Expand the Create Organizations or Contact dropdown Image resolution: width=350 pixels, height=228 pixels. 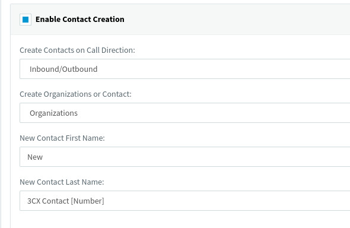pyautogui.click(x=185, y=113)
